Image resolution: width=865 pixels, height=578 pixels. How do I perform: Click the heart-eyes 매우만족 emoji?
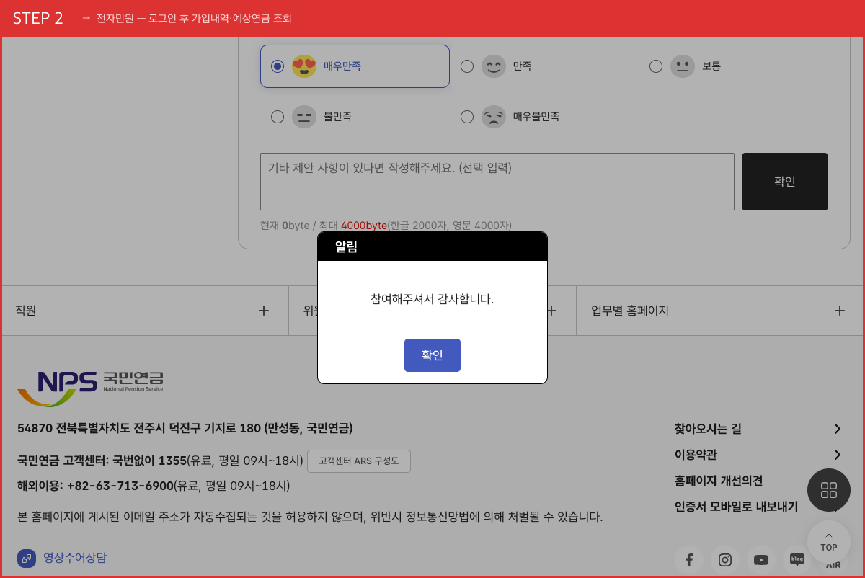click(304, 66)
